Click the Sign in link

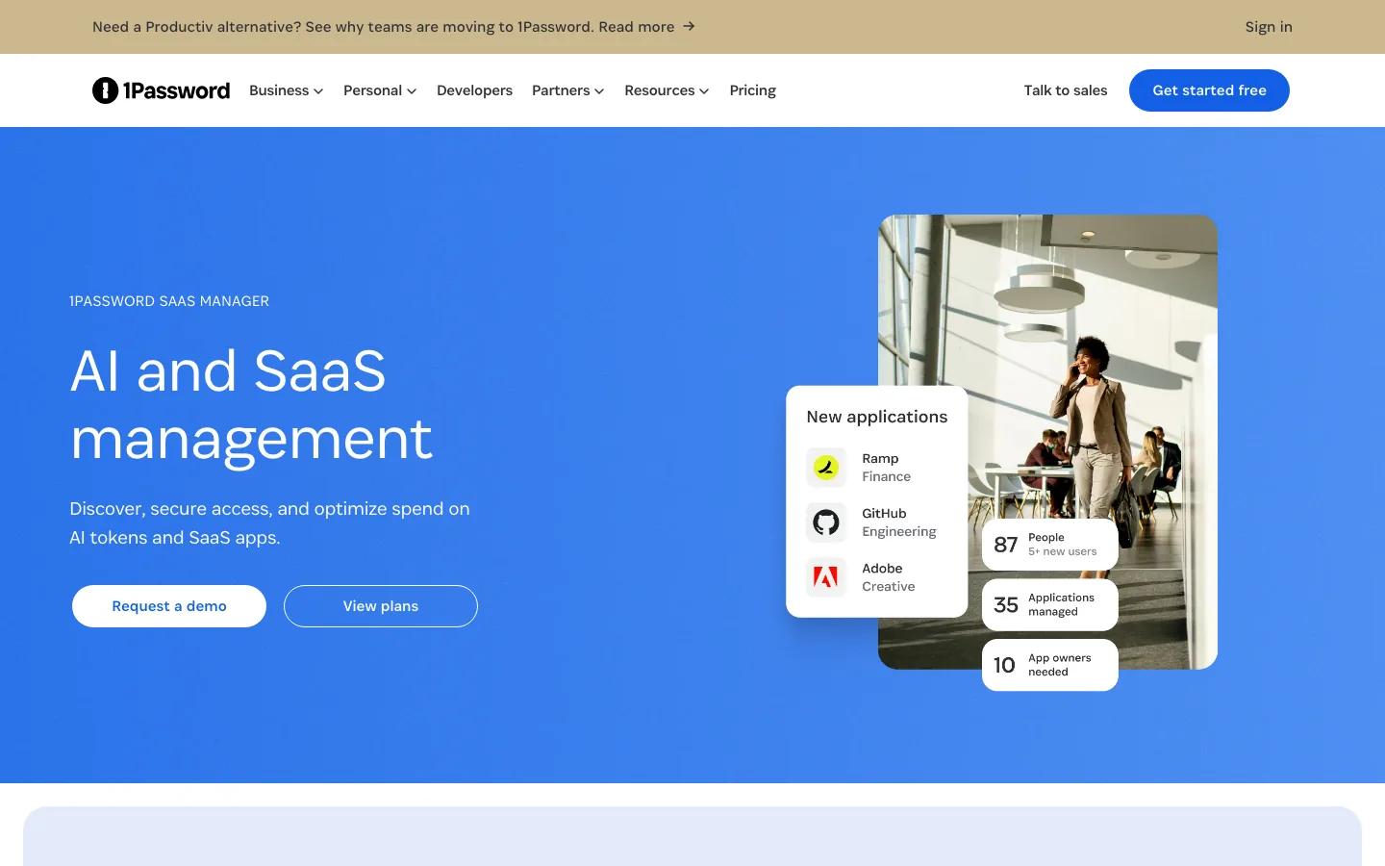pyautogui.click(x=1269, y=27)
